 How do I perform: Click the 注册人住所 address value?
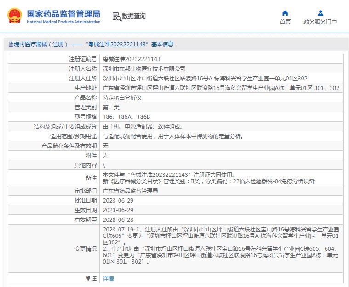coord(205,78)
